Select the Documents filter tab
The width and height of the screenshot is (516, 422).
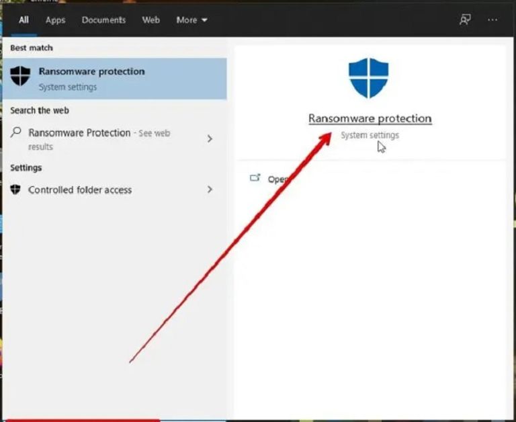(103, 20)
